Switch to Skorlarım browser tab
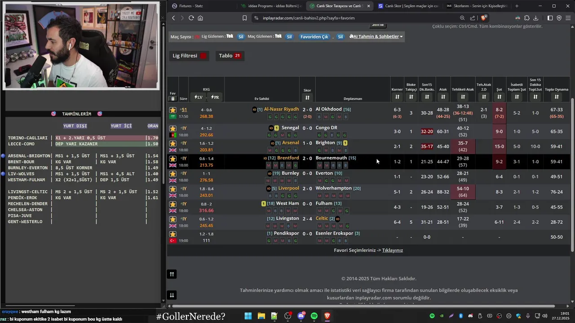This screenshot has width=575, height=323. (476, 6)
